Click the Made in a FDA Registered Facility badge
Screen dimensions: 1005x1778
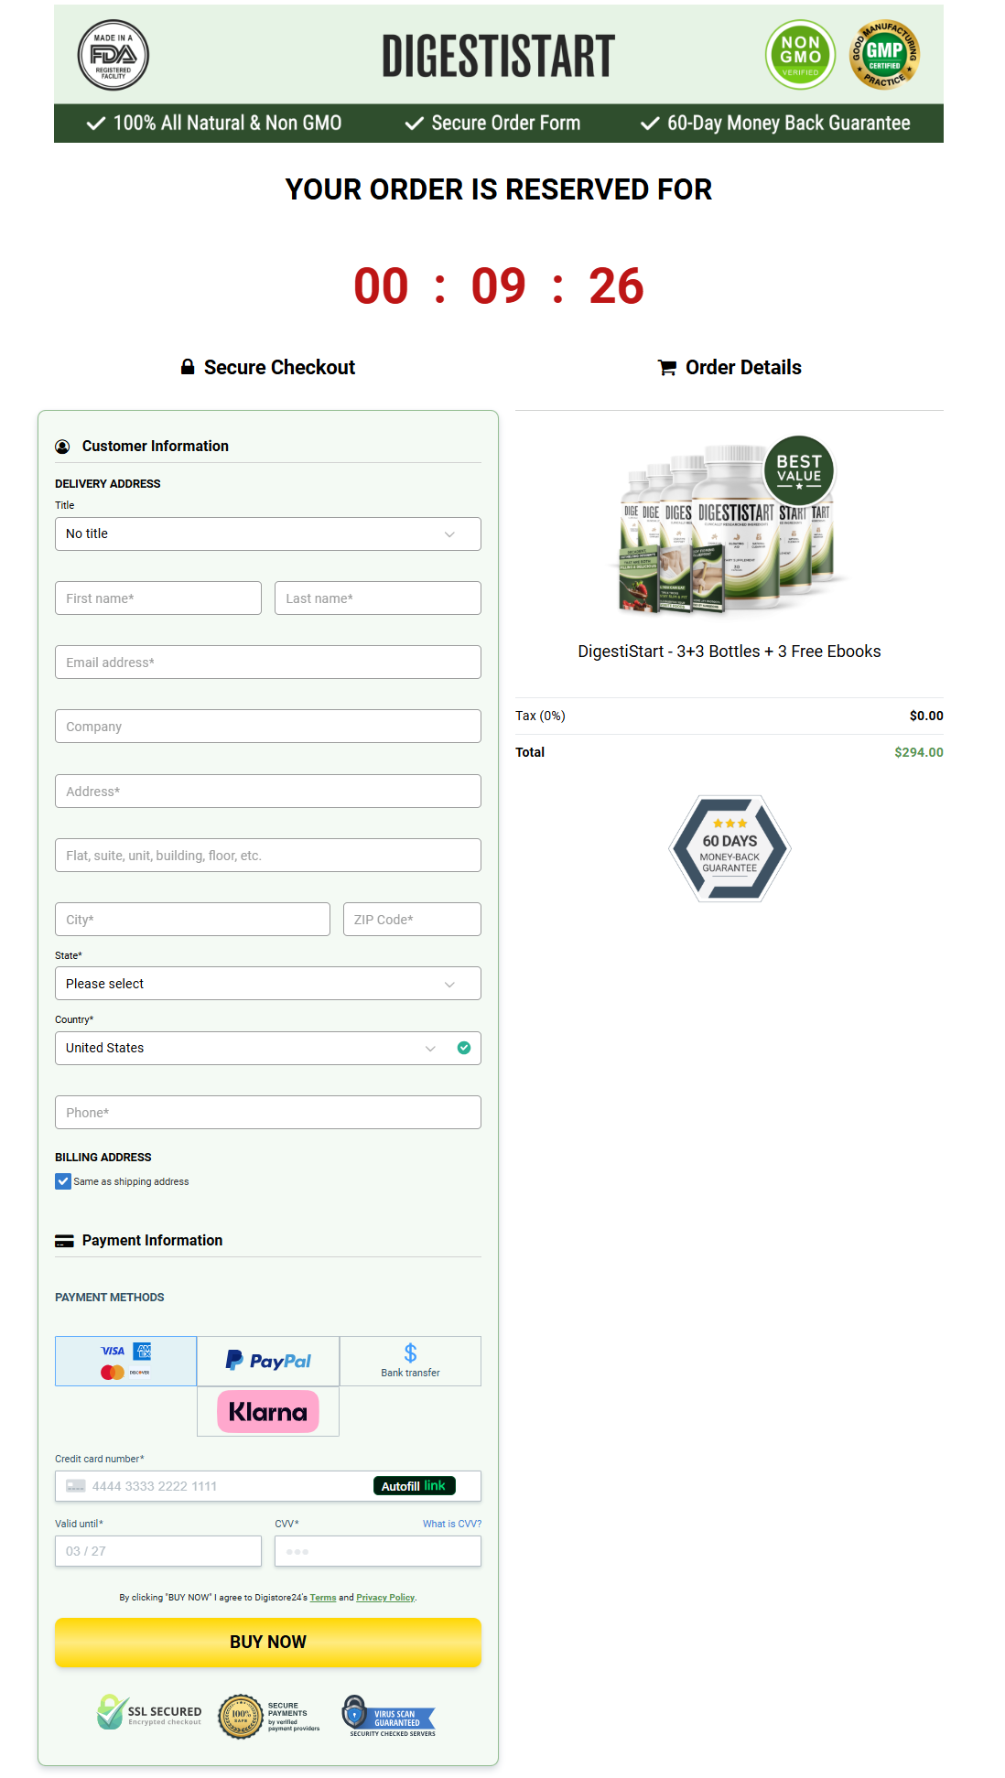113,56
